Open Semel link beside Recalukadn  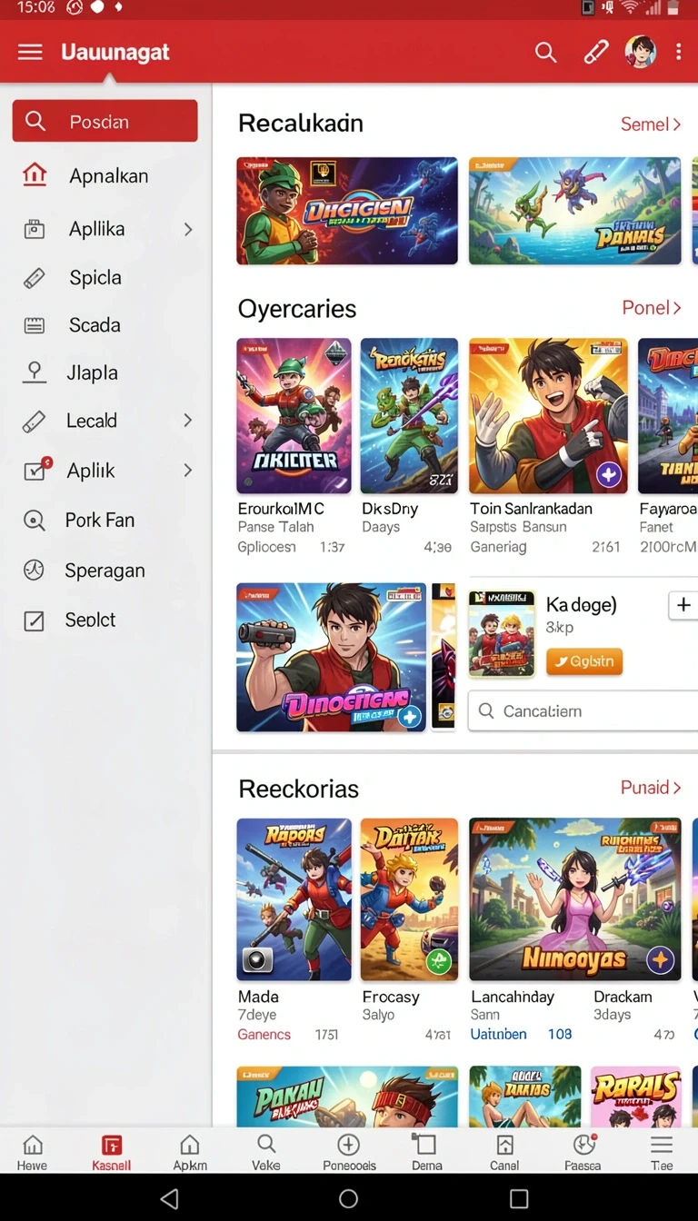(x=651, y=124)
